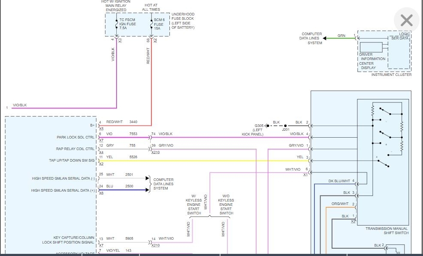Screen dimensions: 423x256
Task: Click the (LEFT KICK PANEL) note
Action: point(253,132)
